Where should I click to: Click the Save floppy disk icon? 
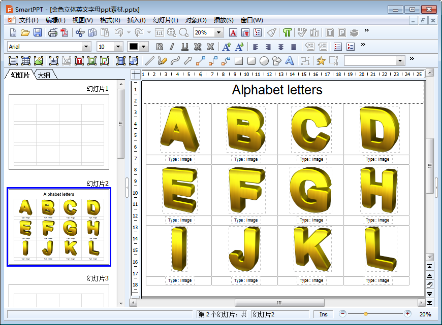(38, 32)
